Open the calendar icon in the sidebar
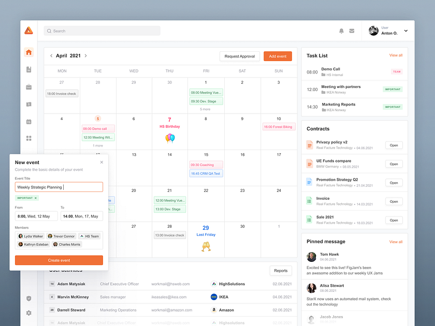This screenshot has width=435, height=326. click(x=29, y=122)
